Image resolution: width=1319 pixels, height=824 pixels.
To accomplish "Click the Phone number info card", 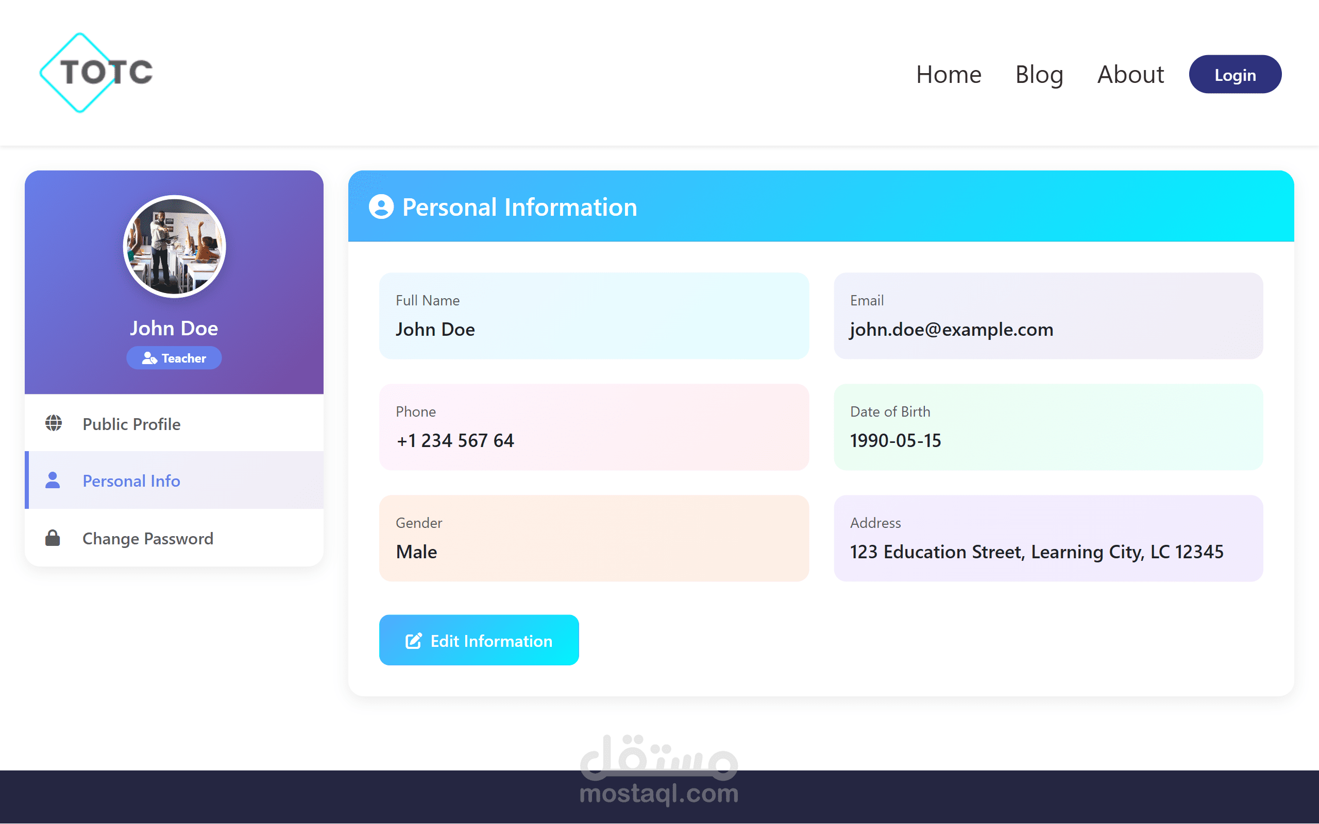I will click(x=594, y=427).
